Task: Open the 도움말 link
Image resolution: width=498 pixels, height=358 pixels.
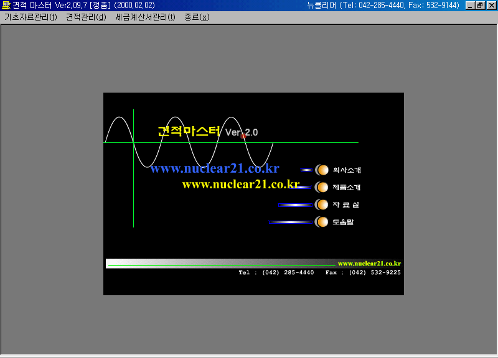Action: point(343,222)
